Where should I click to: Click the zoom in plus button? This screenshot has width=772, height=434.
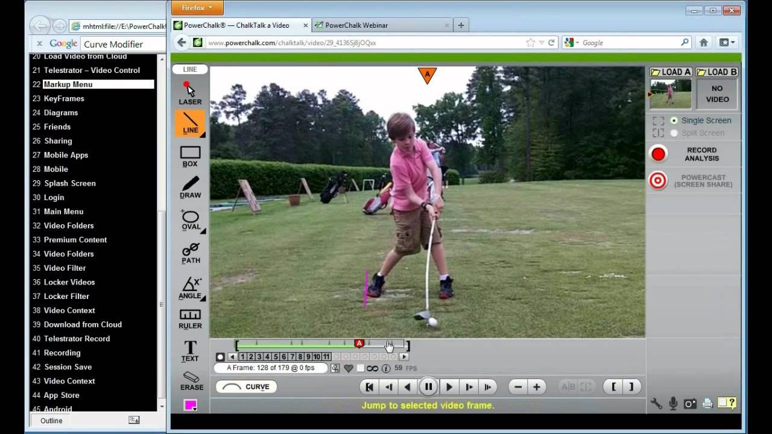coord(536,387)
